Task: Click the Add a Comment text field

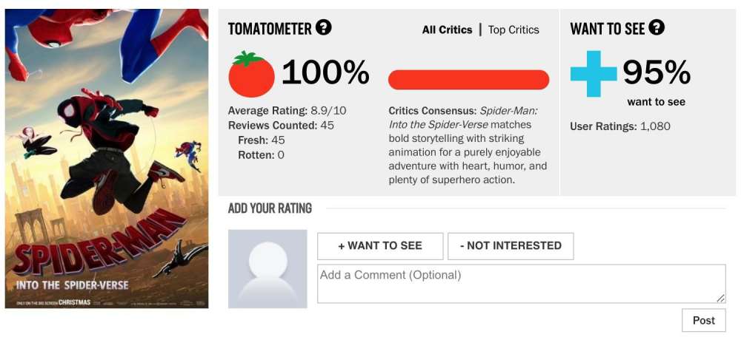Action: (521, 284)
